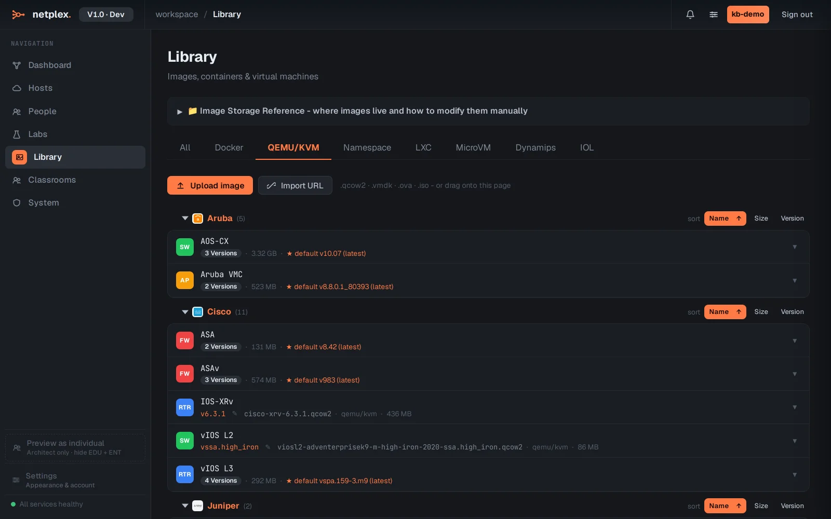Screen dimensions: 831x519
Task: Click the Classrooms sidebar icon
Action: [x=17, y=180]
